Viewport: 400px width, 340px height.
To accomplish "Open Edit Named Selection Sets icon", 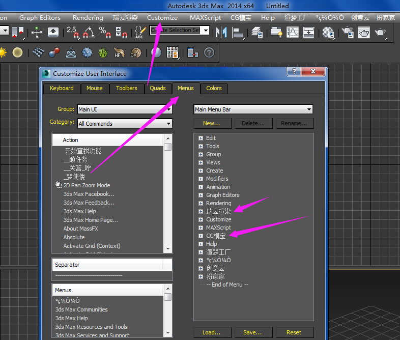I will (x=140, y=32).
